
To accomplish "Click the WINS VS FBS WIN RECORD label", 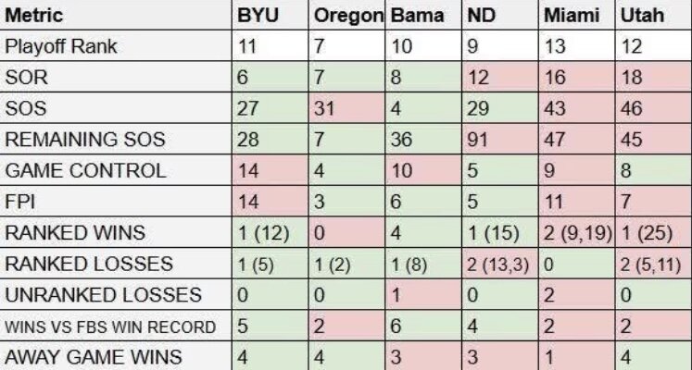I will pos(110,326).
